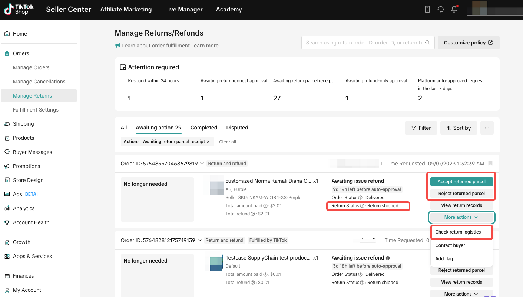This screenshot has width=523, height=297.
Task: Open Manage Cancellations in sidebar
Action: pos(39,82)
